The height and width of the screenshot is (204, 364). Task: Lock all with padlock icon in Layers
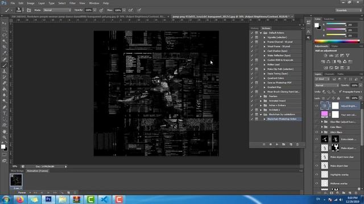338,98
